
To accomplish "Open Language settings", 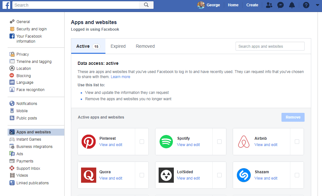I will [25, 83].
